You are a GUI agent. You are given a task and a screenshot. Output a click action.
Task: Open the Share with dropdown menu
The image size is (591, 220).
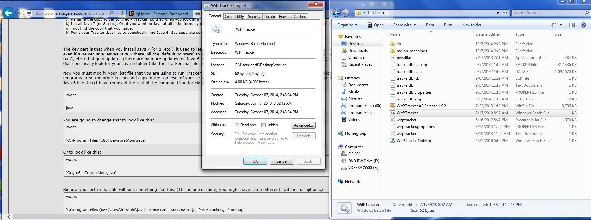(x=404, y=25)
